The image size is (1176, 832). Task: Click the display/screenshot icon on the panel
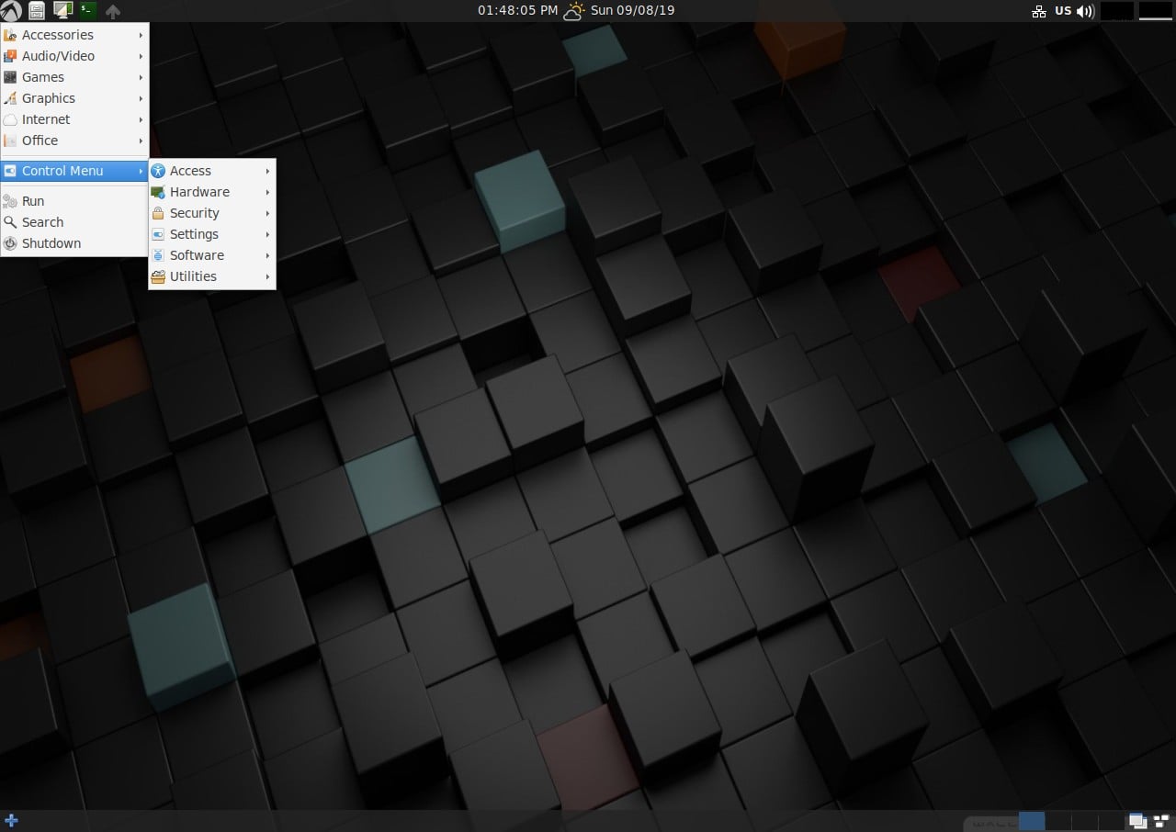(x=62, y=11)
